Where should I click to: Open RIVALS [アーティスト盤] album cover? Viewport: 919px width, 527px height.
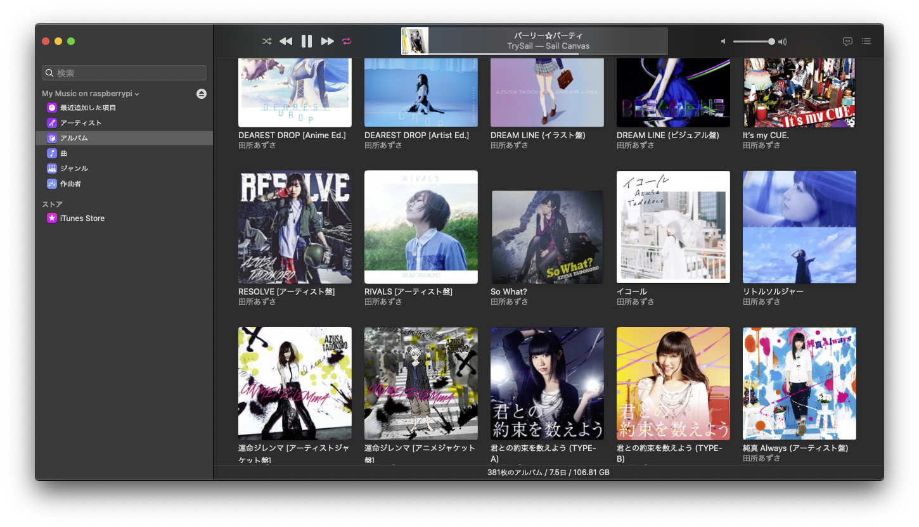pos(421,227)
